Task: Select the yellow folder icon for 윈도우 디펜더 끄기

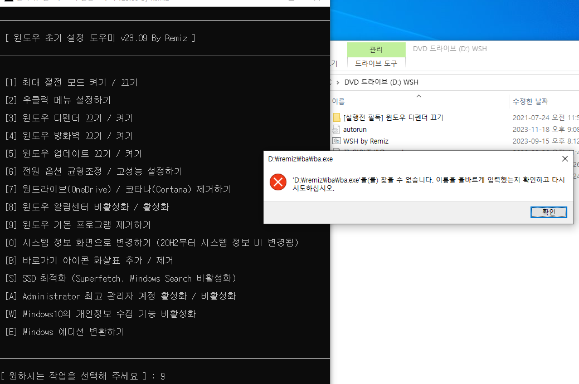Action: [337, 117]
